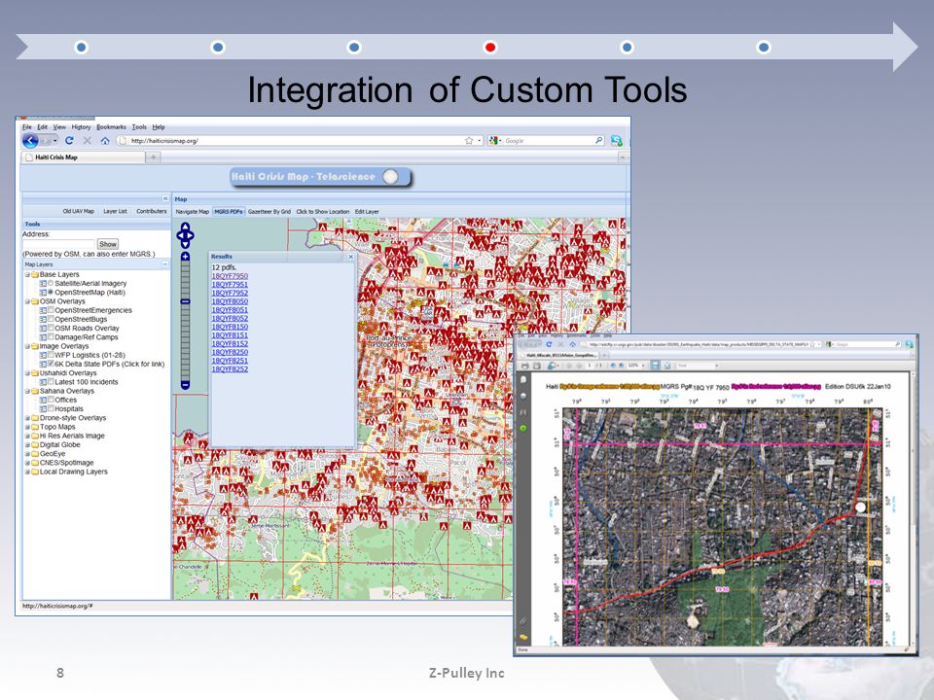Open the 18QYF7950 PDF link
The width and height of the screenshot is (934, 700).
[x=230, y=276]
